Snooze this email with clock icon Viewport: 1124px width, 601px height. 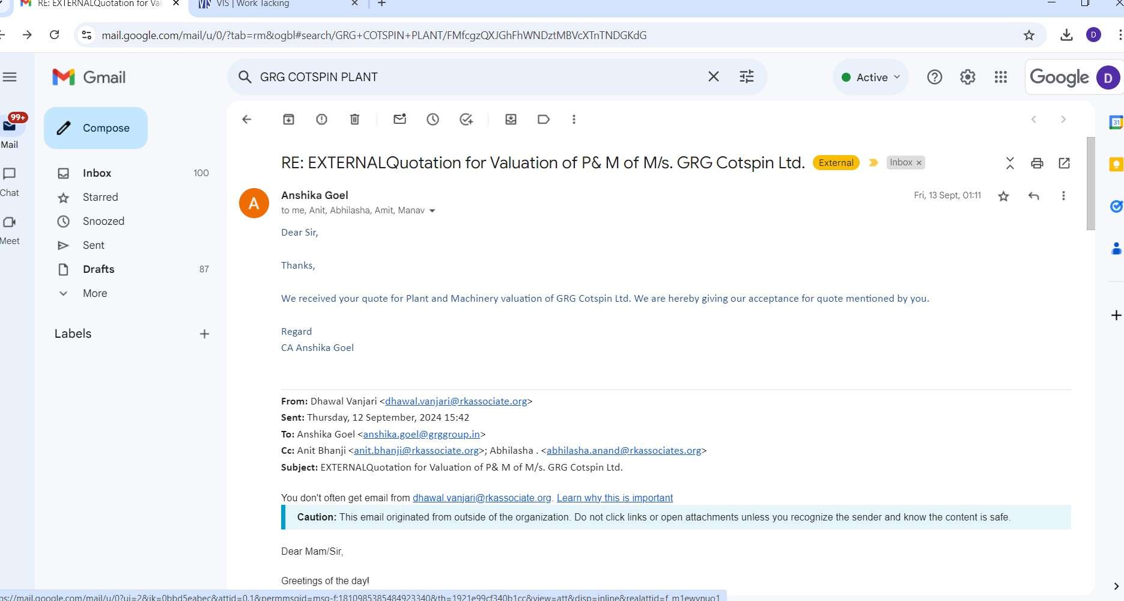click(x=433, y=119)
